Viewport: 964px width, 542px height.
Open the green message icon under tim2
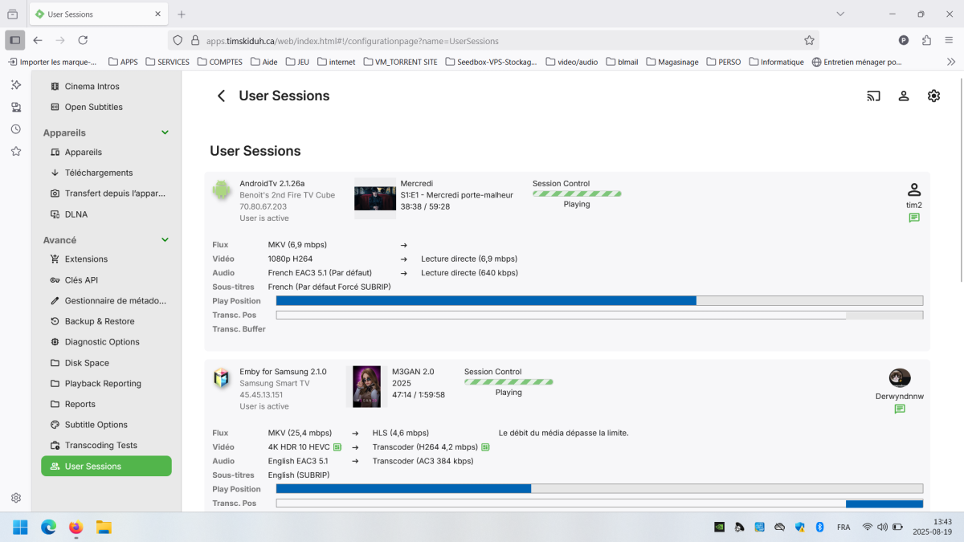pos(913,217)
